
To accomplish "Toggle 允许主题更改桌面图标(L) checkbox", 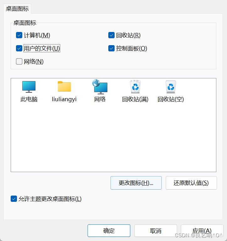I will coord(14,199).
